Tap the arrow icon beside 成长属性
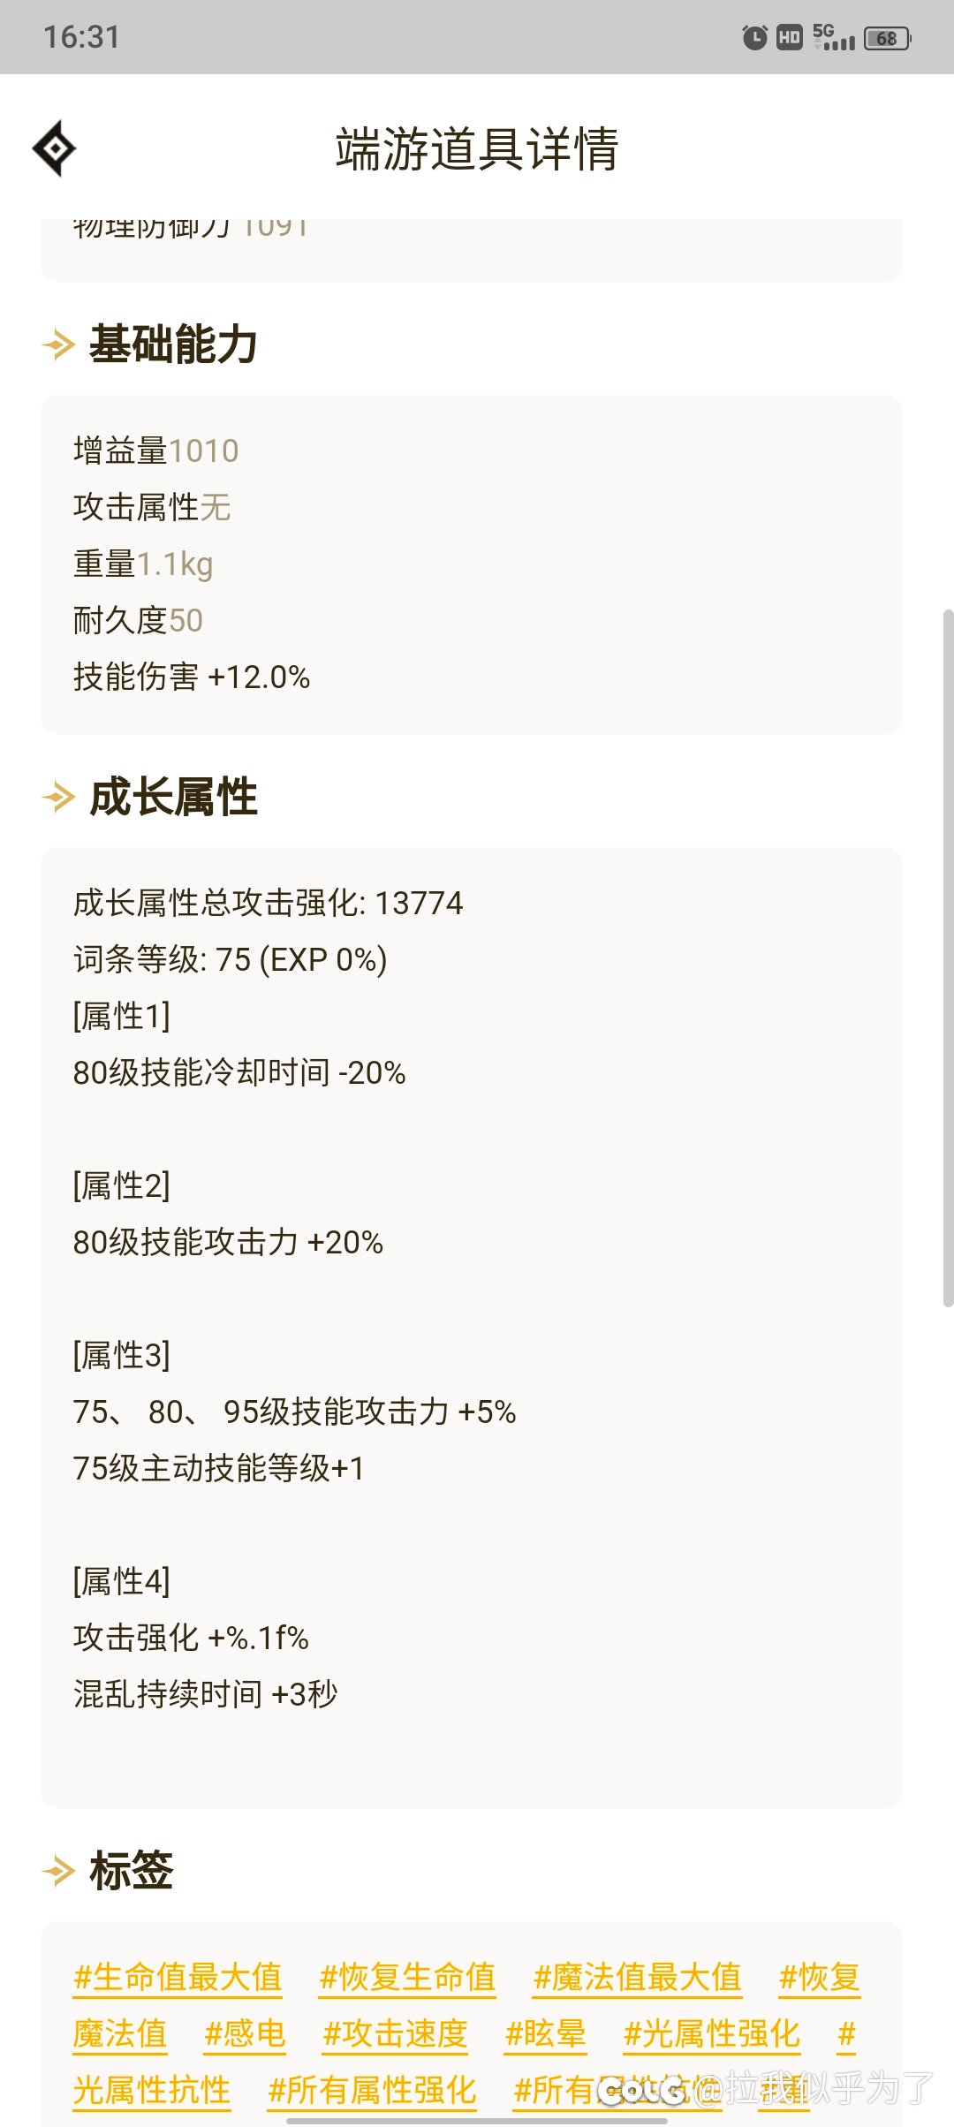 click(x=59, y=797)
